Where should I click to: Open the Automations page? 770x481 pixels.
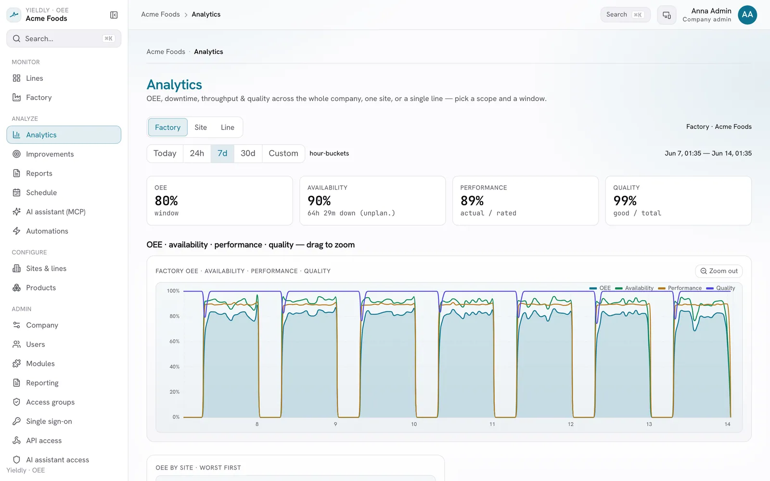(64, 231)
